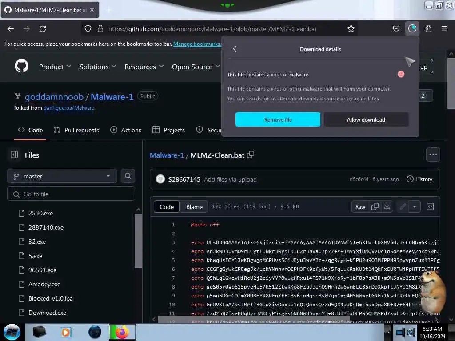Click the browser forward arrow
The height and width of the screenshot is (341, 455).
27,29
